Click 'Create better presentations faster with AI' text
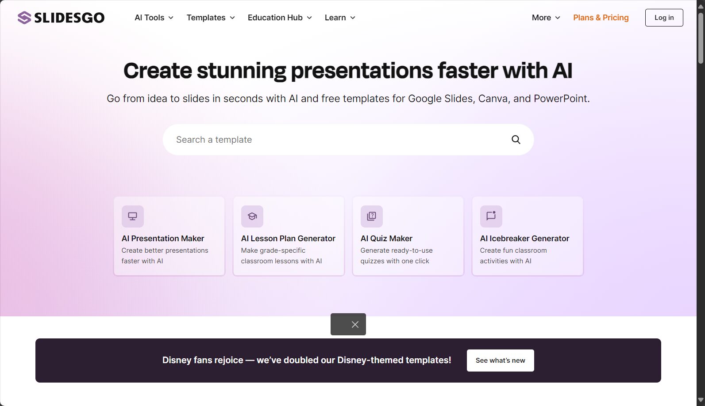Viewport: 705px width, 406px height. coord(165,256)
